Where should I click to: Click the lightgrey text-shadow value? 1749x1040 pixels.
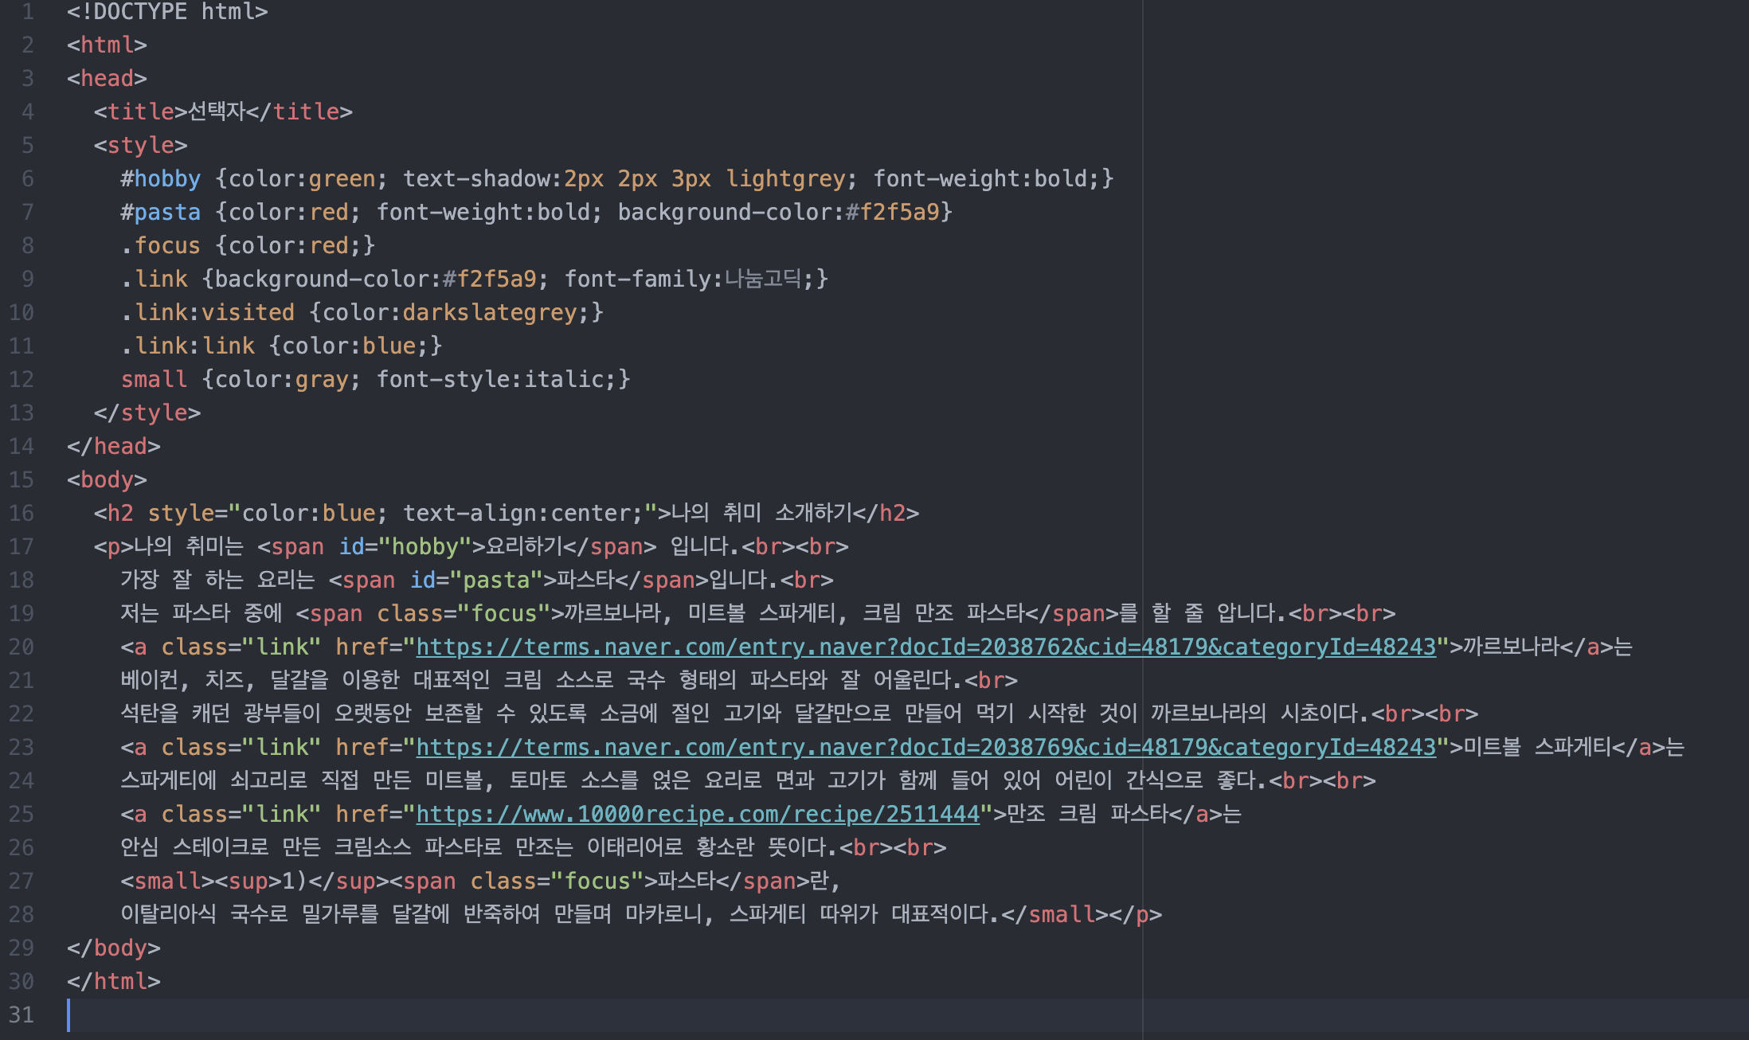pyautogui.click(x=785, y=178)
